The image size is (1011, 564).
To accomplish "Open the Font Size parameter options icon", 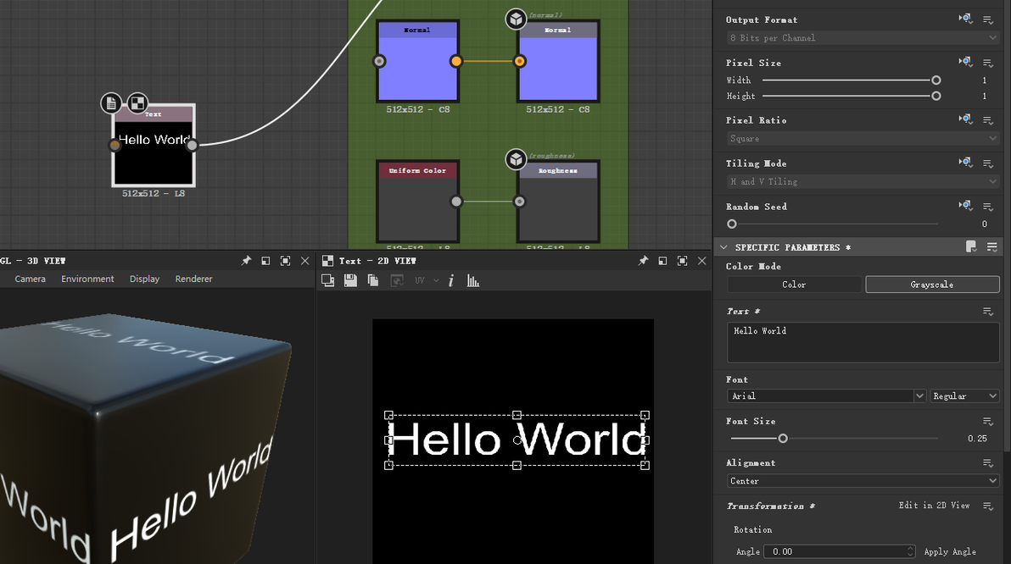I will 988,421.
